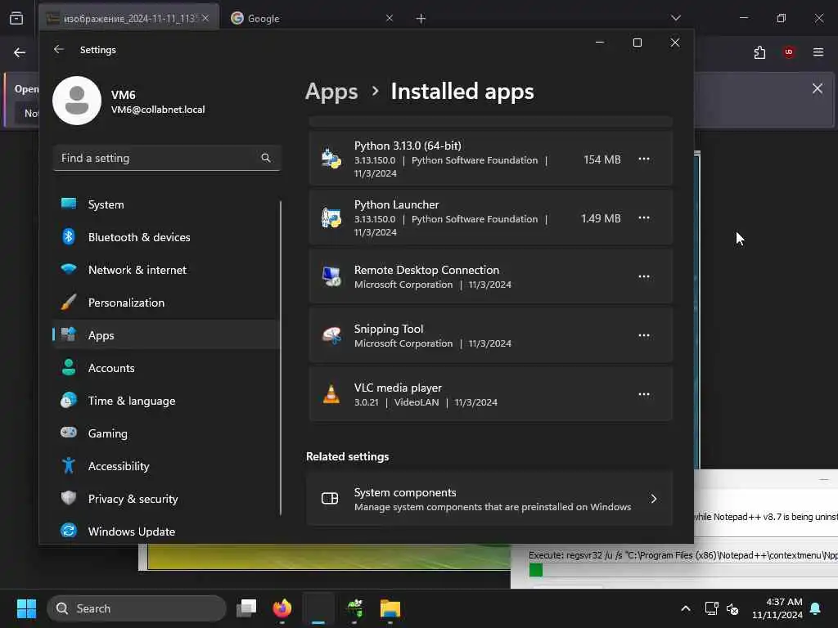Screen dimensions: 838x628
Task: Select Apps in the settings sidebar
Action: pos(166,335)
